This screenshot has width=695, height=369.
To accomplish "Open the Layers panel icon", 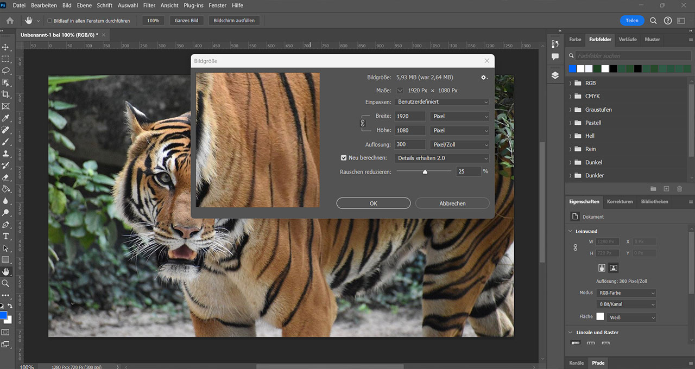I will pyautogui.click(x=555, y=75).
